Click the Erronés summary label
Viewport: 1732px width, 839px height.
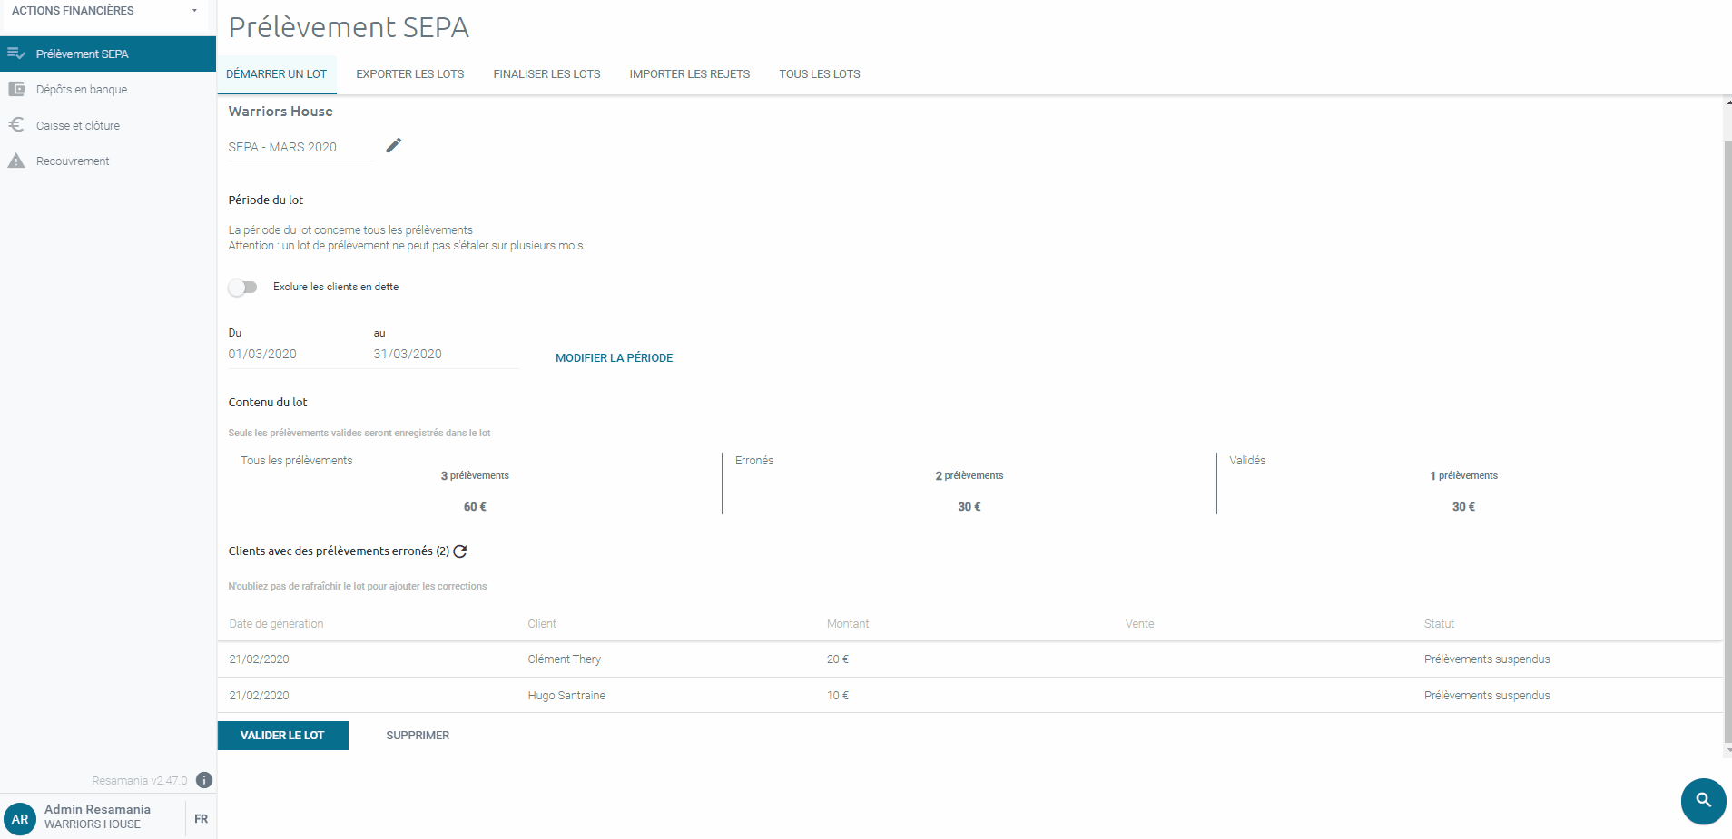754,461
